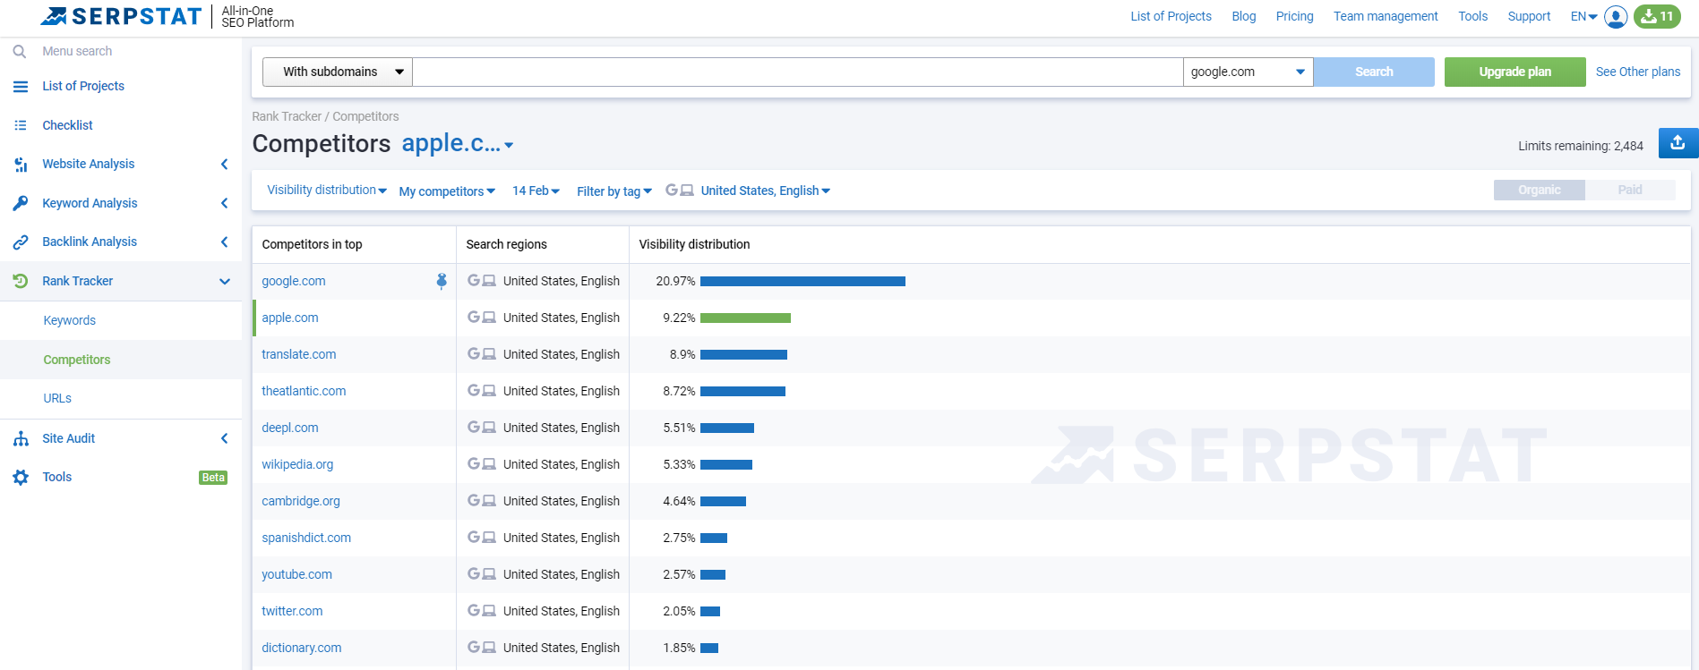Open the United States, English region dropdown
This screenshot has height=670, width=1699.
coord(766,191)
